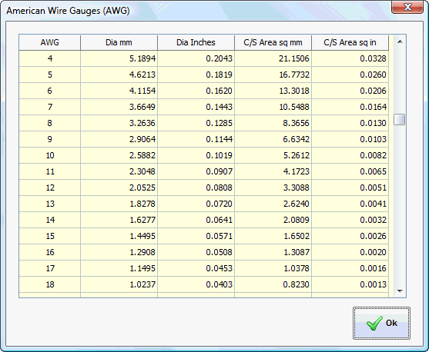Select area value 8.3656
The image size is (429, 352).
tap(273, 123)
